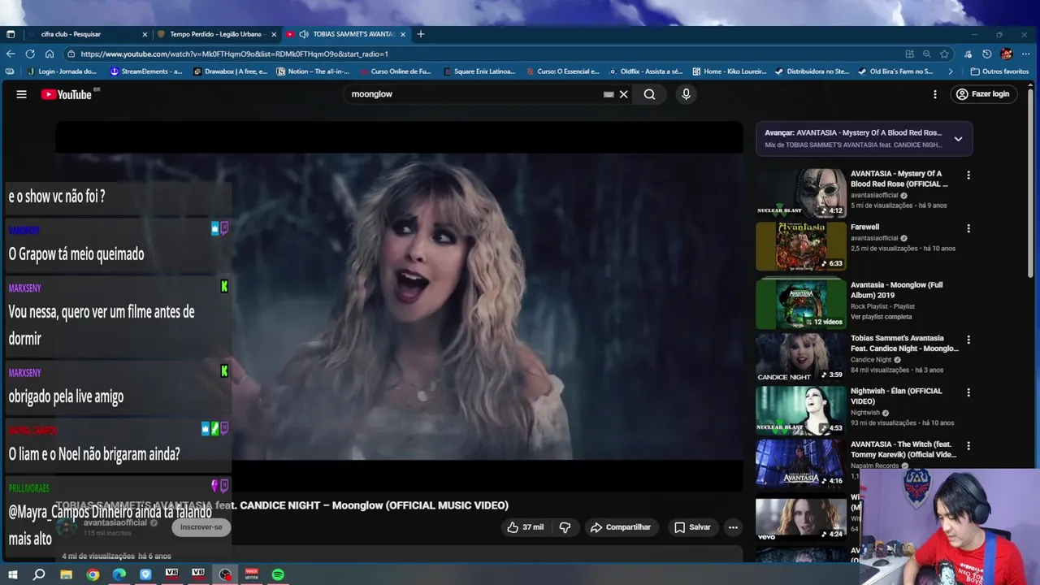The height and width of the screenshot is (585, 1040).
Task: Start voice search with microphone icon
Action: [x=686, y=94]
